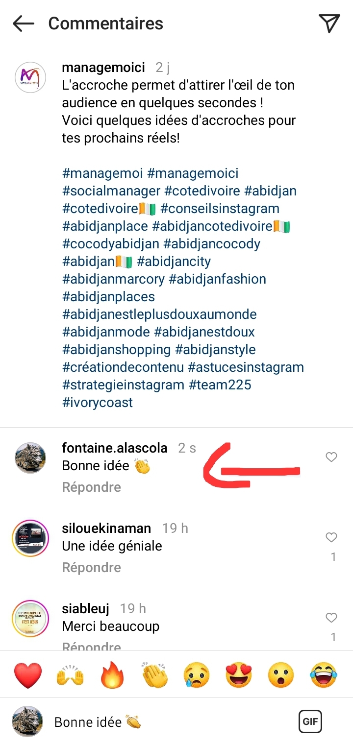Reply to fontaine.alascola's comment
353x745 pixels.
pos(91,487)
